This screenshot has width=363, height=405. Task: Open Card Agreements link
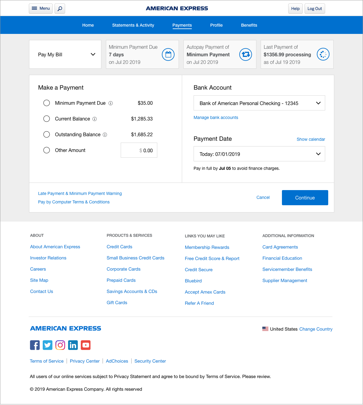click(x=280, y=247)
